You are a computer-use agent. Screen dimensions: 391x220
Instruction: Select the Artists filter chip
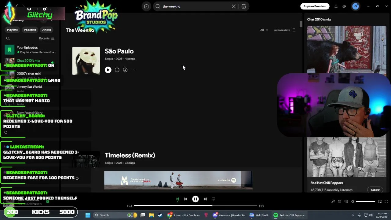(x=46, y=30)
